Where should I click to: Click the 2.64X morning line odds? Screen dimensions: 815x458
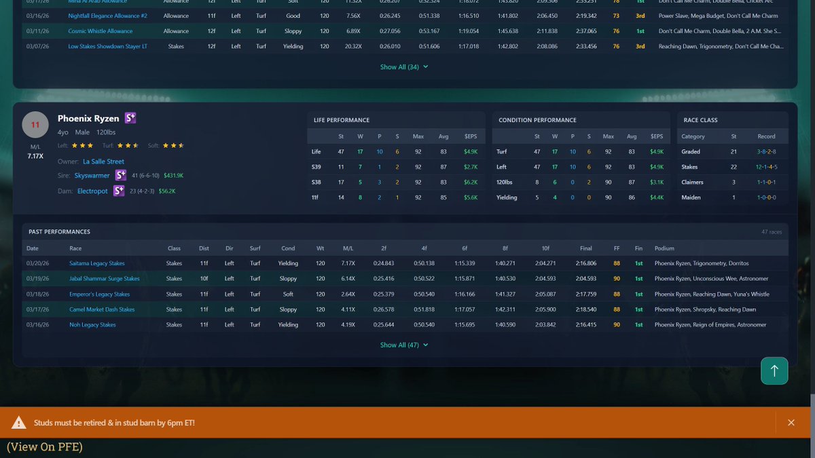point(348,294)
